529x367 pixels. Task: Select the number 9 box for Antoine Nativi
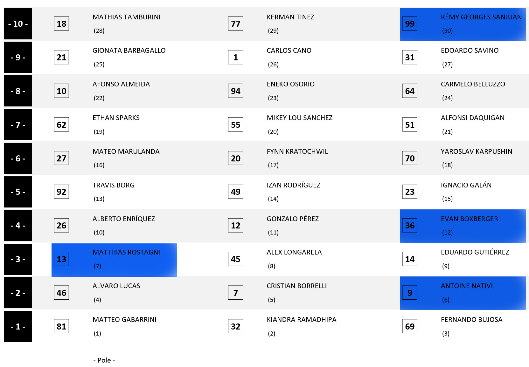click(x=410, y=293)
